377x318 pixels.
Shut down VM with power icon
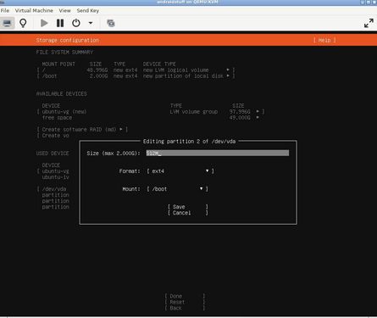76,23
